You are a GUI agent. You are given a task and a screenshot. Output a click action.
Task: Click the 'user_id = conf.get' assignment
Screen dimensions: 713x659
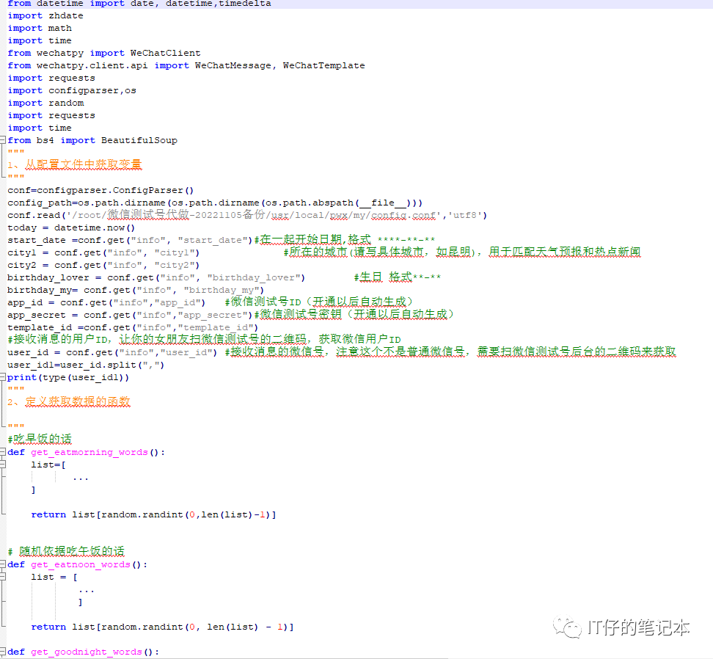point(112,352)
